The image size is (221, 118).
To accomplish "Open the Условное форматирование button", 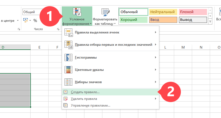I will (x=77, y=16).
